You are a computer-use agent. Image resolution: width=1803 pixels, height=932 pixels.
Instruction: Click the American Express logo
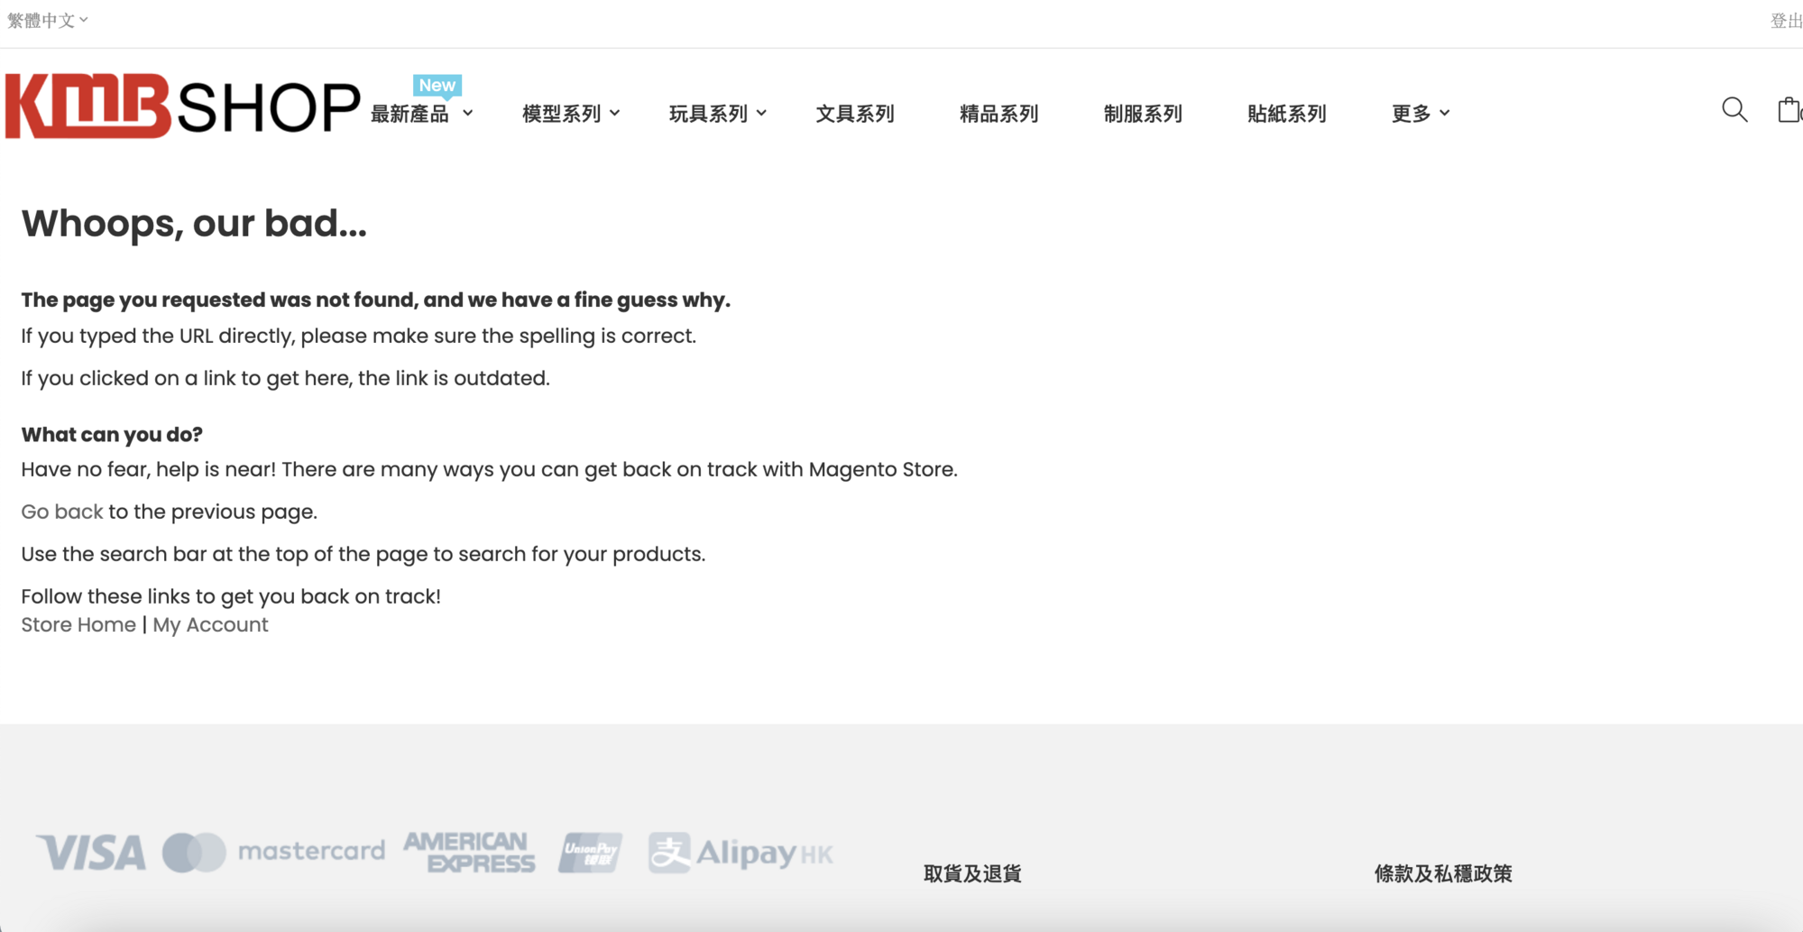(469, 853)
